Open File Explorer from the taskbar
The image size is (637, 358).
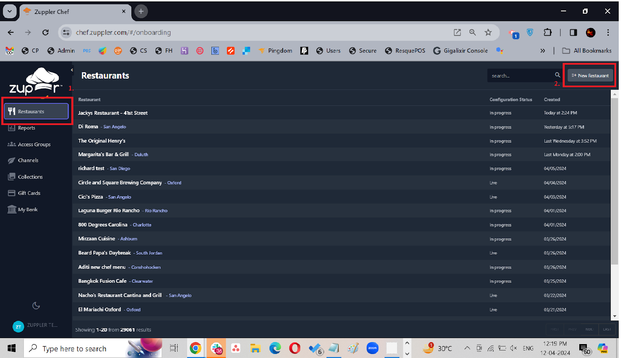(255, 348)
